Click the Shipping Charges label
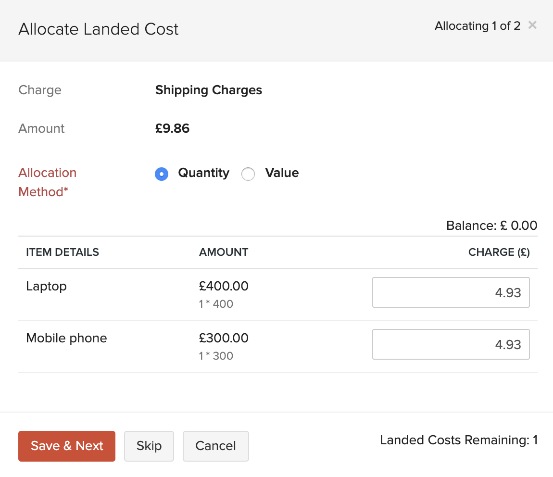The image size is (553, 477). (x=208, y=90)
